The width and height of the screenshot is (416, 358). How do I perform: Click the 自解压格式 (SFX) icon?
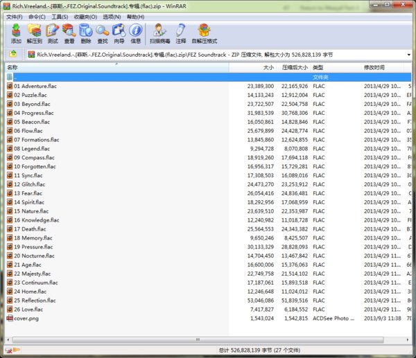tap(204, 33)
